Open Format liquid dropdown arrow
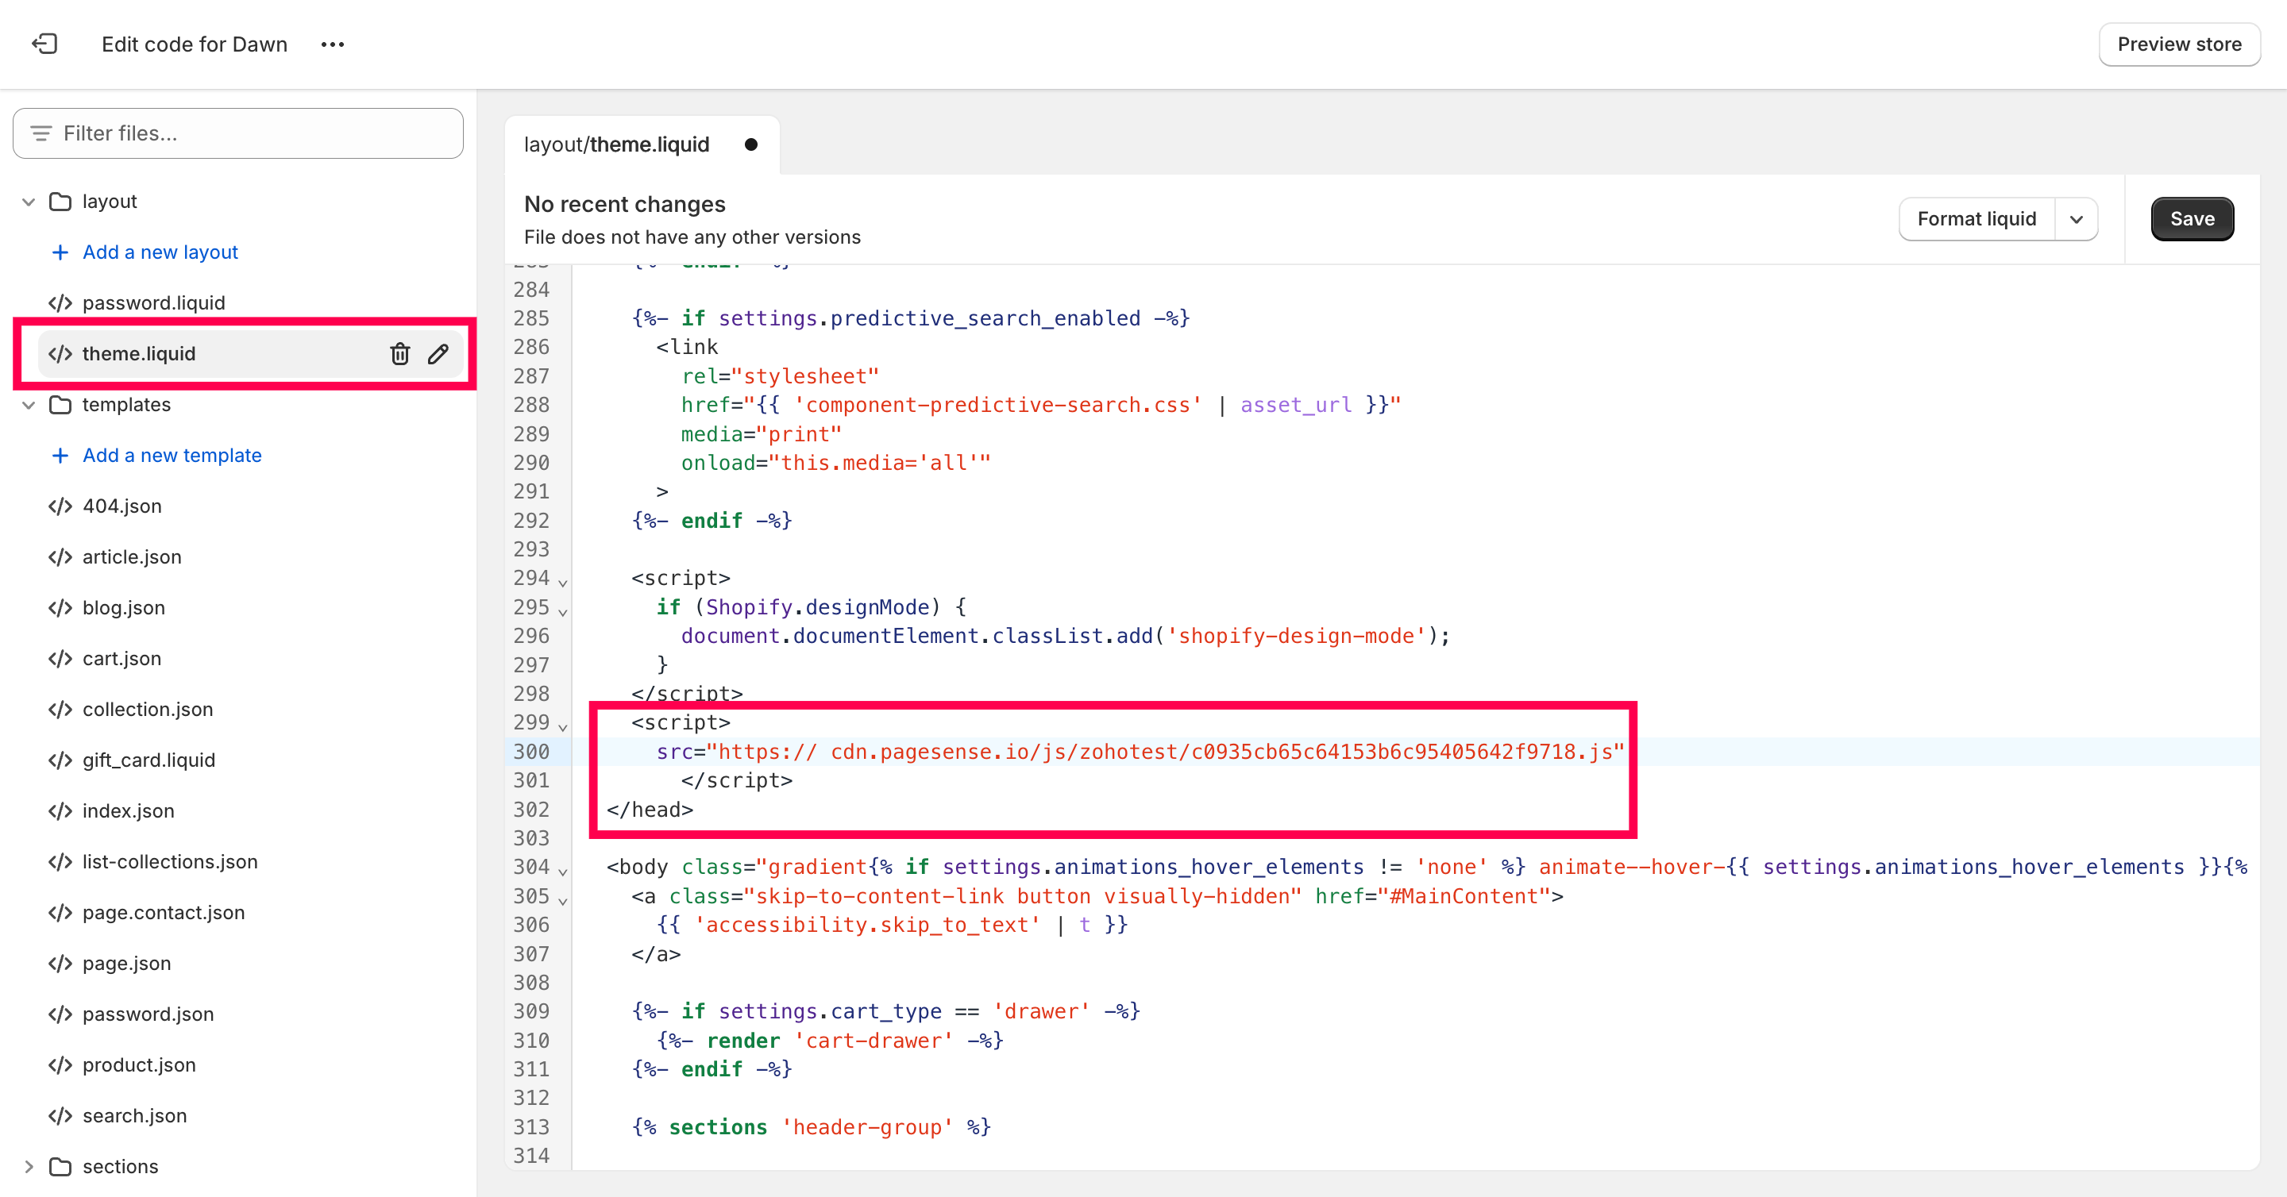Image resolution: width=2287 pixels, height=1197 pixels. [2076, 219]
